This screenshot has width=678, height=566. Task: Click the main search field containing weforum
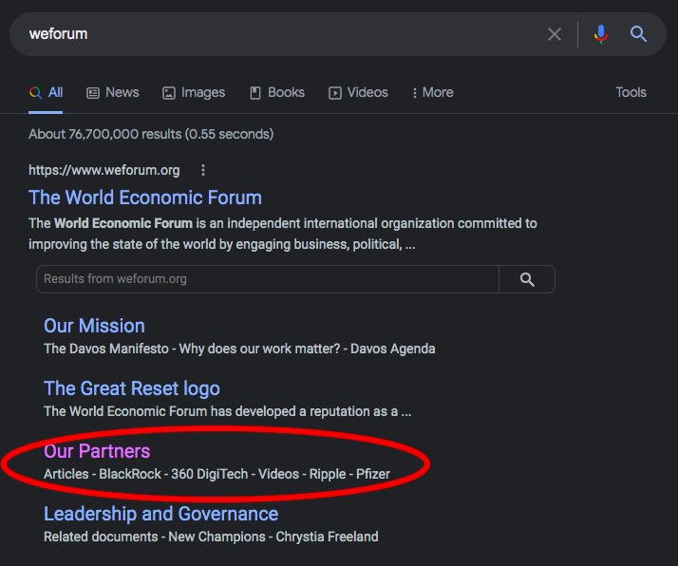[275, 34]
